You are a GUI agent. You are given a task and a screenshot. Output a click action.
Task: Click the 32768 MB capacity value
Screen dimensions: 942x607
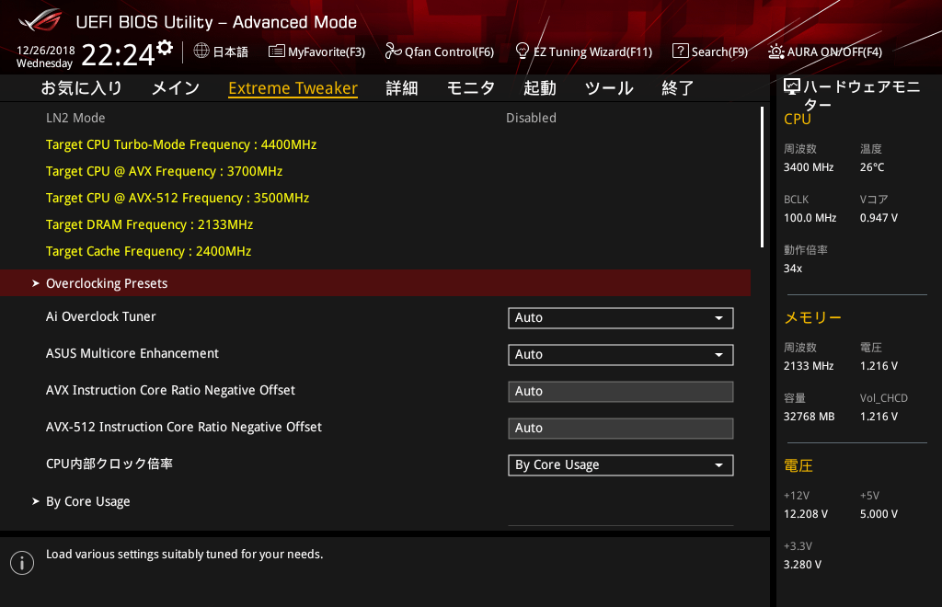click(810, 417)
